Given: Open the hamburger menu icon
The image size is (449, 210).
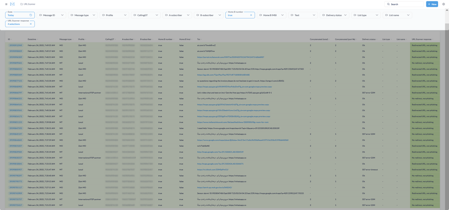Looking at the screenshot, I should coord(6,4).
